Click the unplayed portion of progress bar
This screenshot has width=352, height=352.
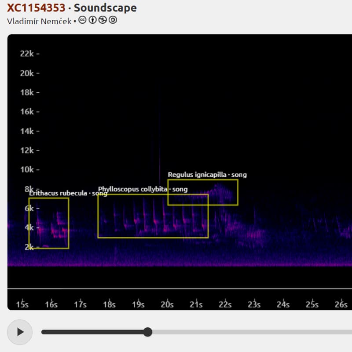coord(251,332)
